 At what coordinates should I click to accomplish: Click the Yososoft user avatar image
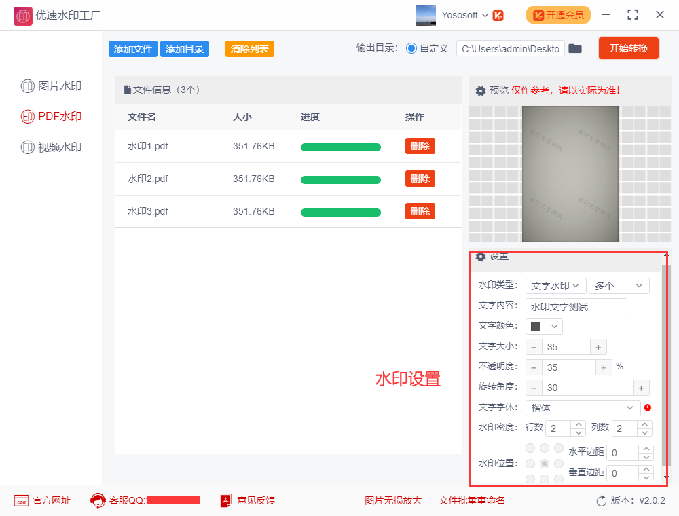(x=425, y=15)
